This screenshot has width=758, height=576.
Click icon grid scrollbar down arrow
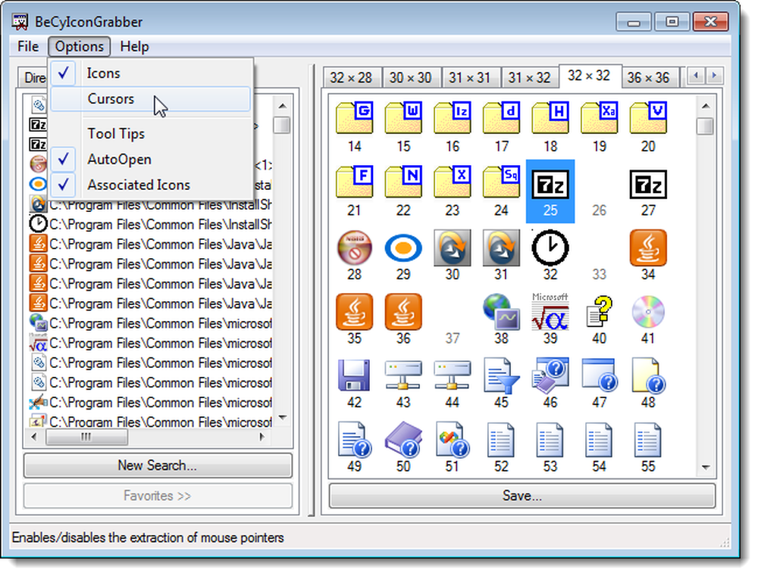coord(705,467)
